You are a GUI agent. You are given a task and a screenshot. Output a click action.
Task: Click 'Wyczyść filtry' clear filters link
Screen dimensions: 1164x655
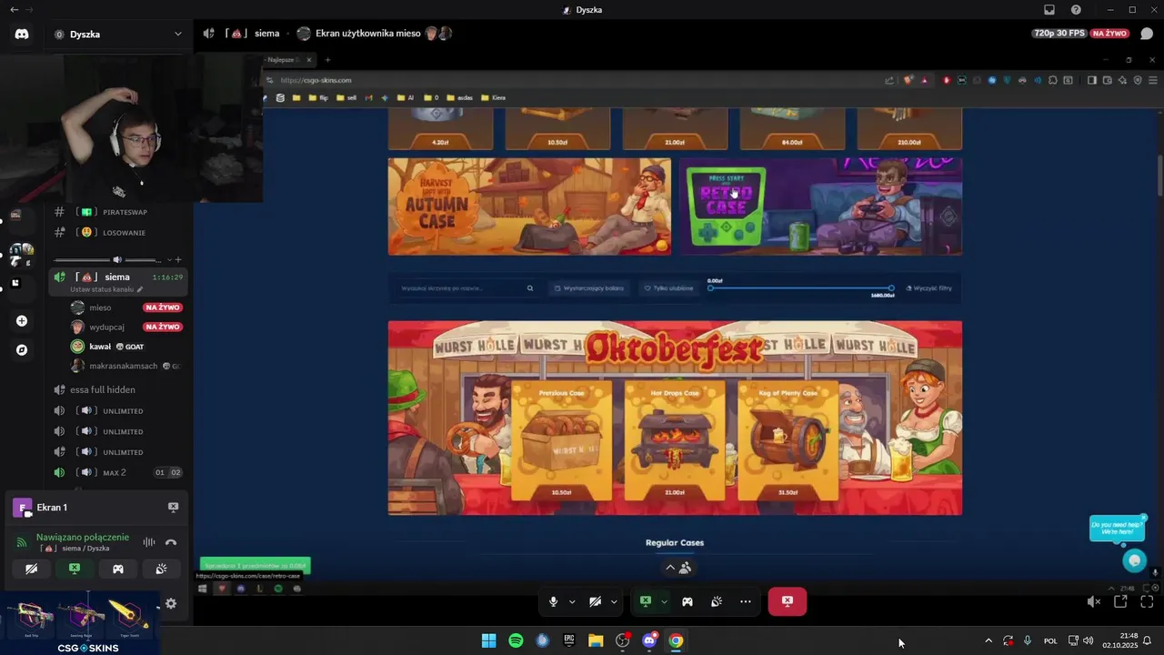click(928, 288)
